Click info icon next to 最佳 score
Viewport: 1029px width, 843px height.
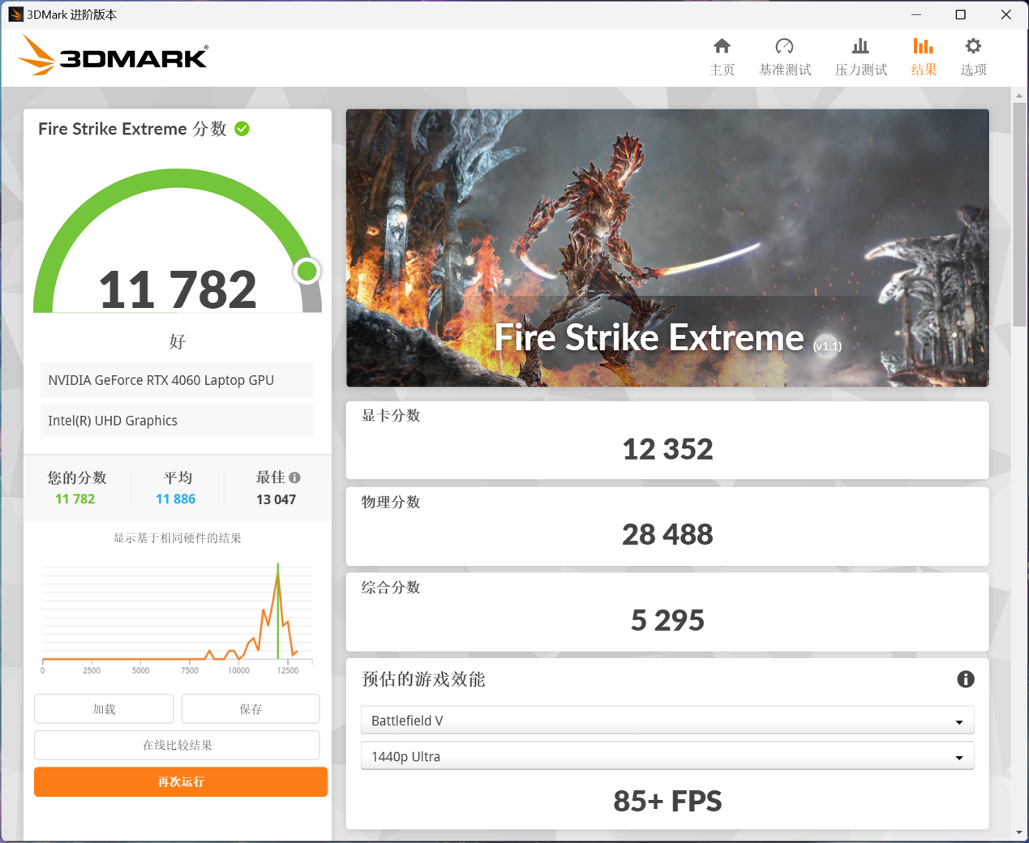[294, 477]
